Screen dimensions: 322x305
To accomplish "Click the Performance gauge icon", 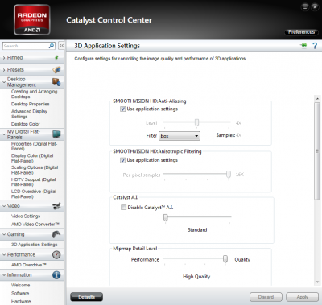I will point(56,254).
